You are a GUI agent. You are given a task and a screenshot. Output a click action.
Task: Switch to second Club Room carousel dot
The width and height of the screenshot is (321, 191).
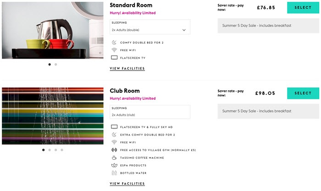[x=50, y=150]
